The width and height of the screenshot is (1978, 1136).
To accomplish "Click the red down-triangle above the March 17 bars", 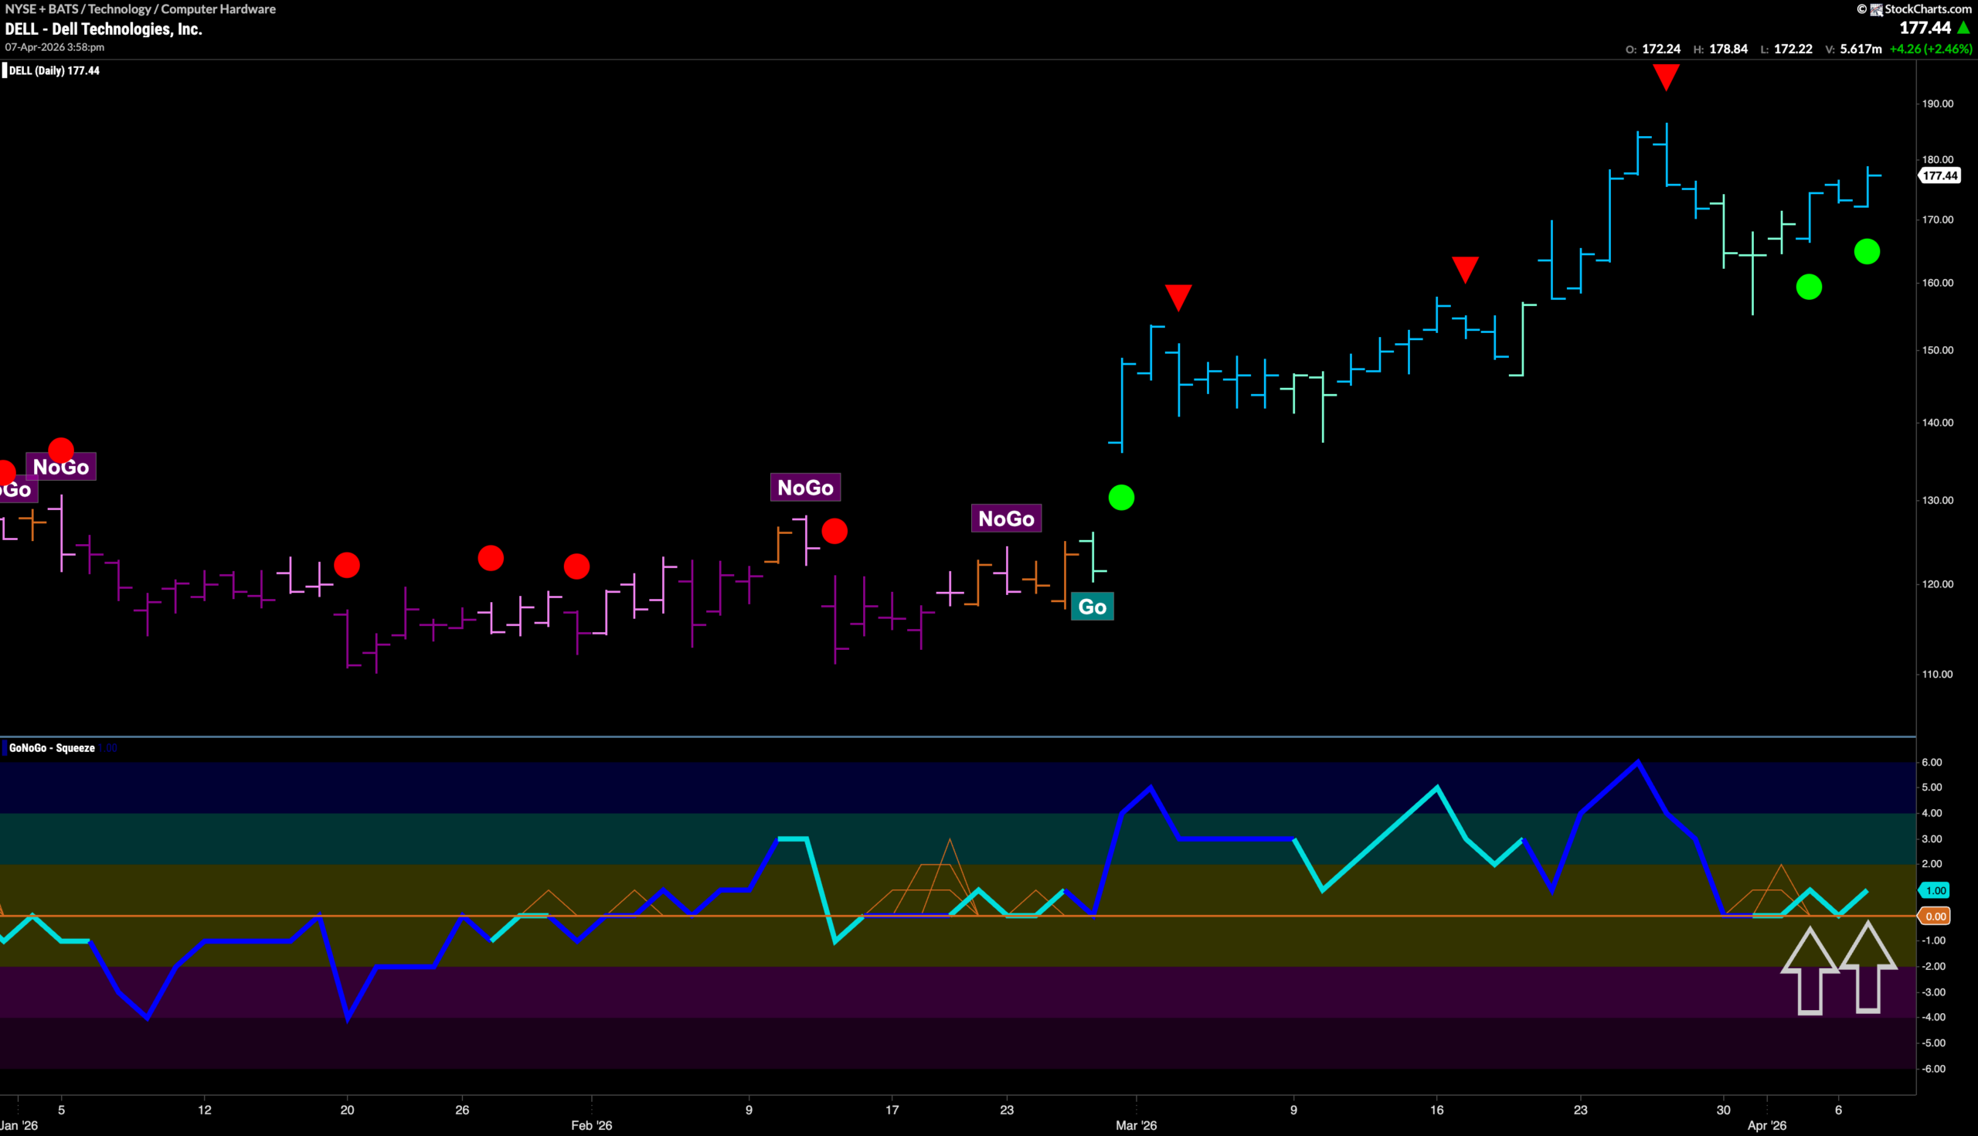I will pos(1465,269).
